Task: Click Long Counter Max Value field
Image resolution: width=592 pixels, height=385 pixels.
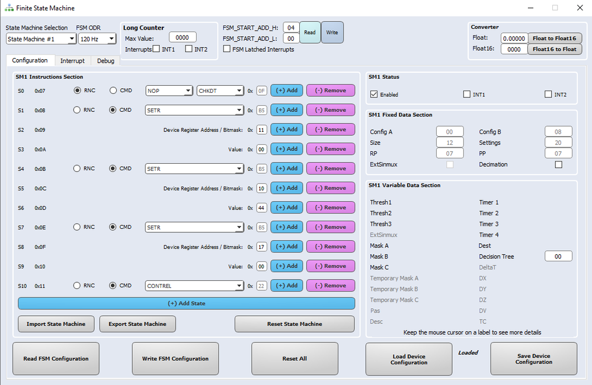Action: (x=183, y=38)
